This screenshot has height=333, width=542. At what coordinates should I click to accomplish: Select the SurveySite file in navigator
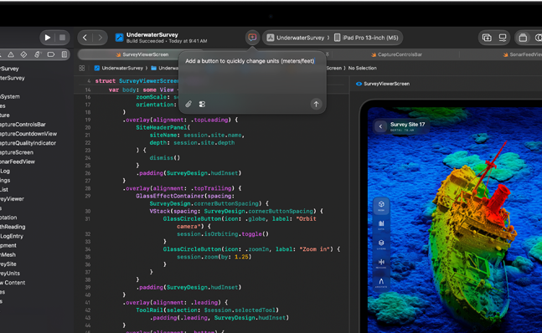(x=8, y=264)
